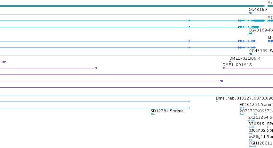Click the arrow glyph beneath FGH128C11
The image size is (273, 148).
(253, 146)
